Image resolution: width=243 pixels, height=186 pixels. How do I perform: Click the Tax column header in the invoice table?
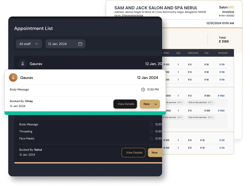coord(206,53)
